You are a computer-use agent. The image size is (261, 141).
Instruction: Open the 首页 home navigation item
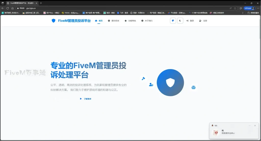coord(99,21)
